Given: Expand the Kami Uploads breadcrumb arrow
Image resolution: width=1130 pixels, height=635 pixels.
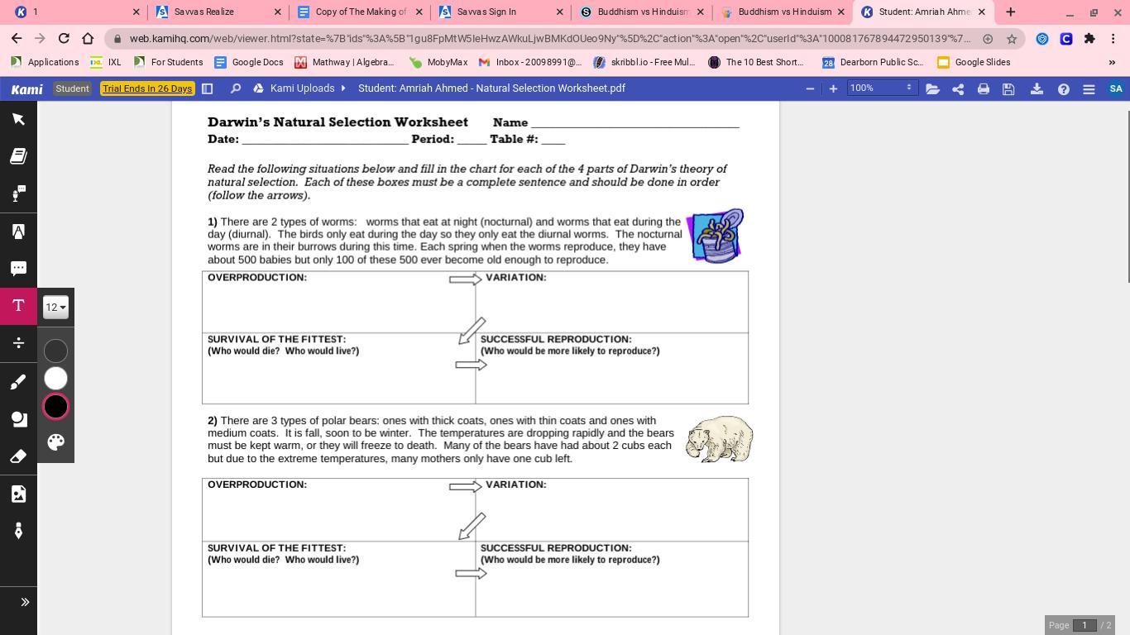Looking at the screenshot, I should pyautogui.click(x=342, y=88).
